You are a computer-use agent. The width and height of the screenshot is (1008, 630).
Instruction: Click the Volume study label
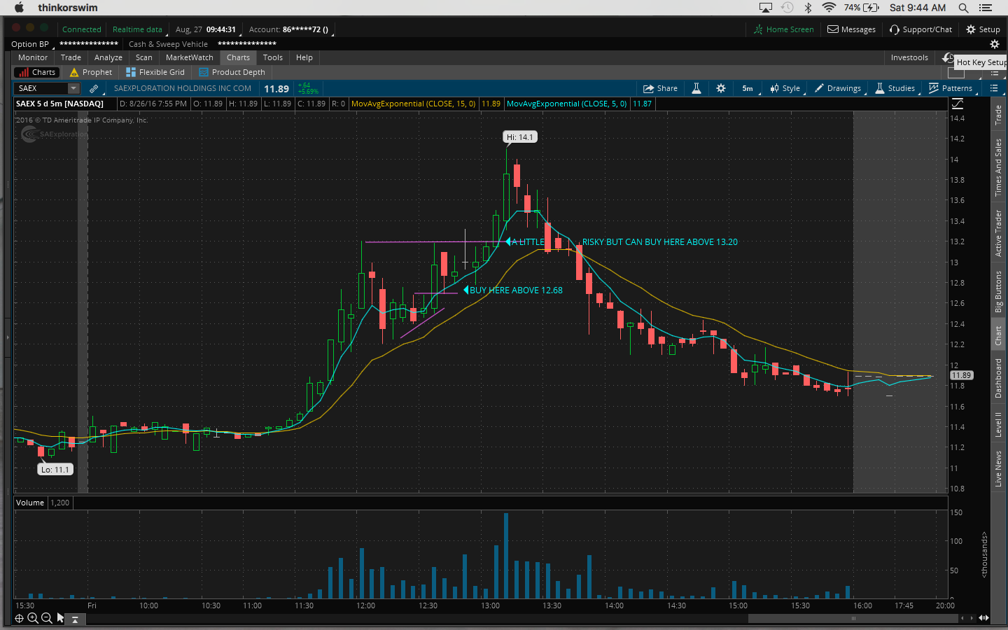click(x=30, y=503)
